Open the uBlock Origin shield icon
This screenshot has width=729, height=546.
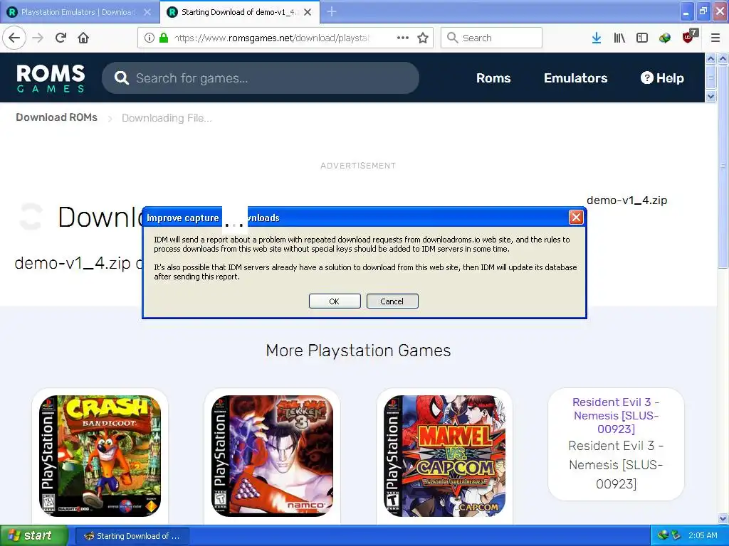[x=689, y=37]
